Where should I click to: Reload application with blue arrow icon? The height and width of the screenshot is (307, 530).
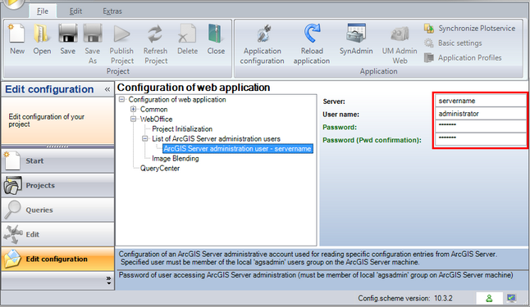click(312, 44)
